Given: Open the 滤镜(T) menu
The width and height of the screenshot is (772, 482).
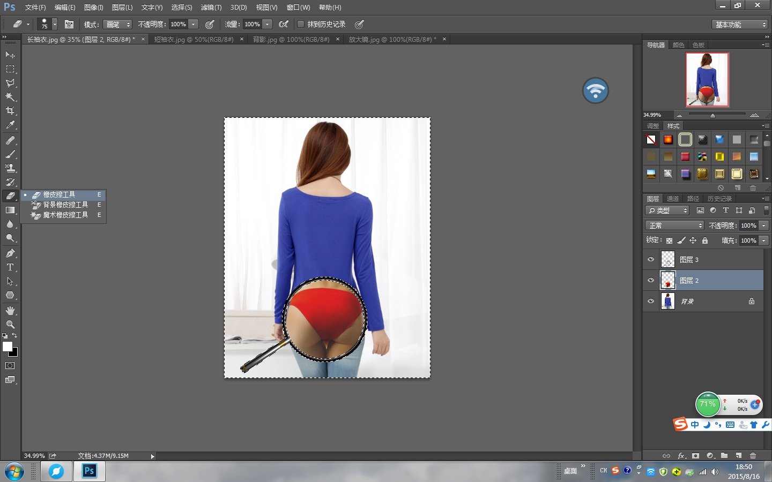Looking at the screenshot, I should point(211,7).
